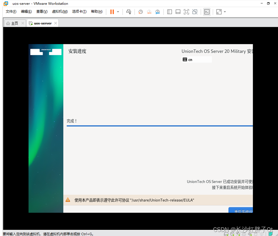The image size is (278, 236).
Task: Click the hard disk status bar icon
Action: pyautogui.click(x=226, y=234)
